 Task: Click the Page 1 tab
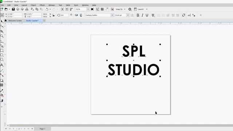point(42,129)
